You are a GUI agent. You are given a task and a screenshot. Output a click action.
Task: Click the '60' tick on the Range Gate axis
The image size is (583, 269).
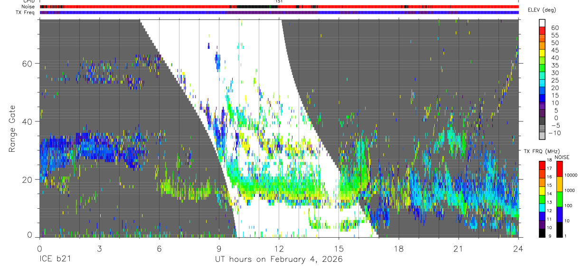click(x=28, y=64)
